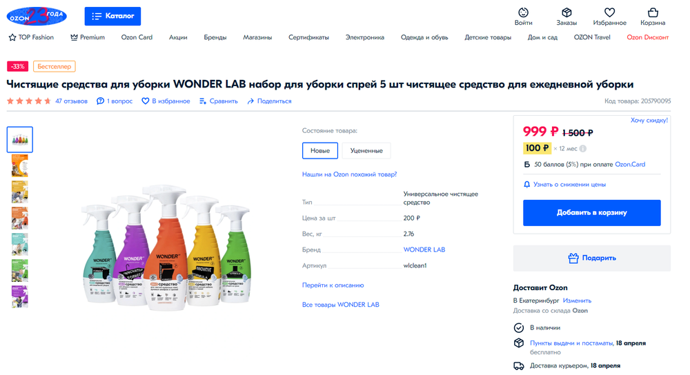Select the Уцененные condition option
This screenshot has width=690, height=375.
366,150
